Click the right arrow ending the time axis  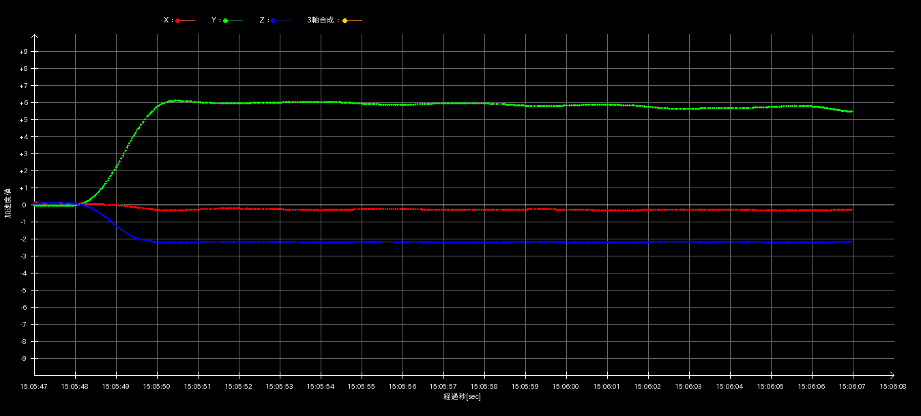[892, 375]
